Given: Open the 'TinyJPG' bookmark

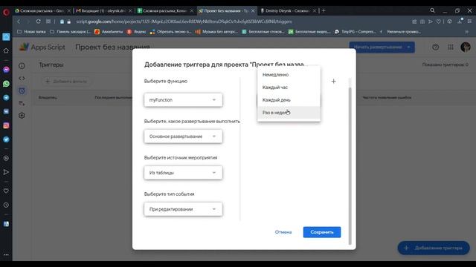Looking at the screenshot, I should tap(356, 31).
